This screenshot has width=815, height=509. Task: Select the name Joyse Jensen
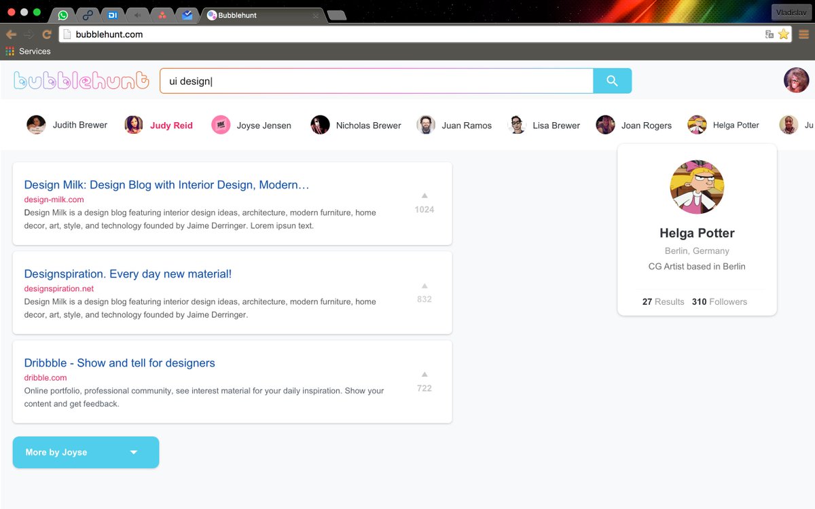point(264,125)
